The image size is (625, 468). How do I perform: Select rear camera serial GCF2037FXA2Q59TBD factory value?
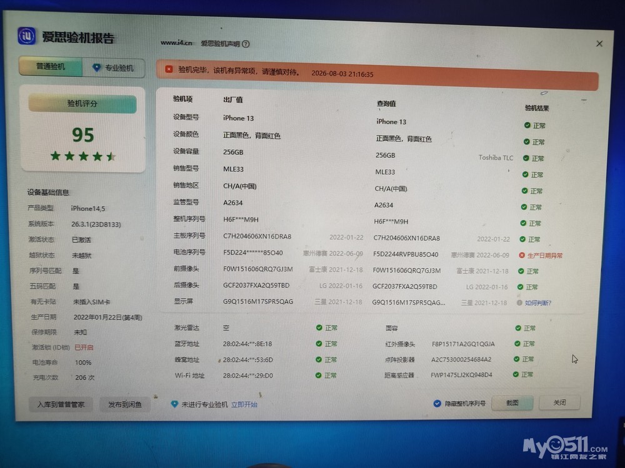point(256,285)
